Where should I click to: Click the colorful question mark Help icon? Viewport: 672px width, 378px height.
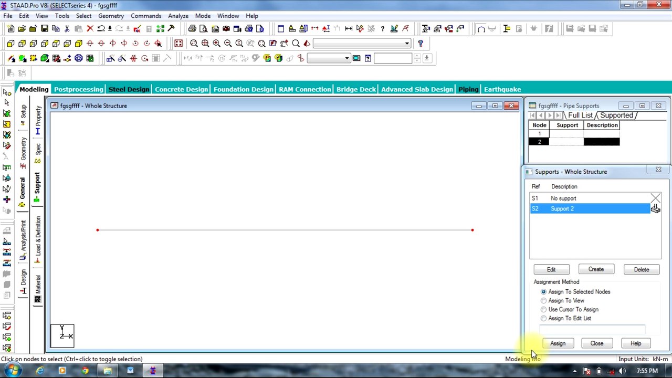click(x=420, y=44)
